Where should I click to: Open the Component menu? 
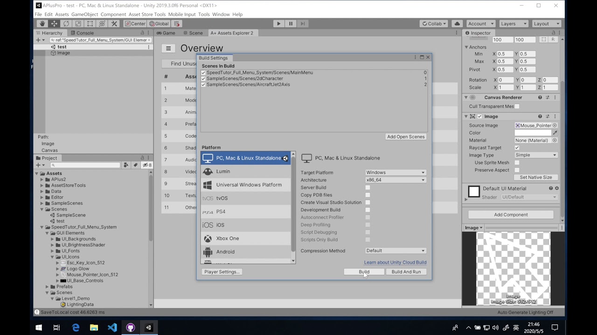pos(113,14)
